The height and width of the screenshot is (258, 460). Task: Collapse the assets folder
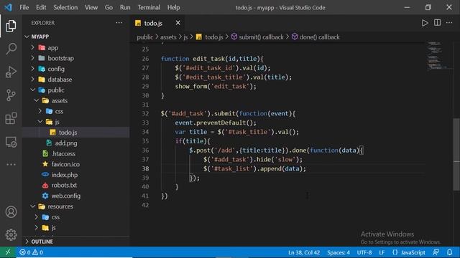(x=37, y=100)
